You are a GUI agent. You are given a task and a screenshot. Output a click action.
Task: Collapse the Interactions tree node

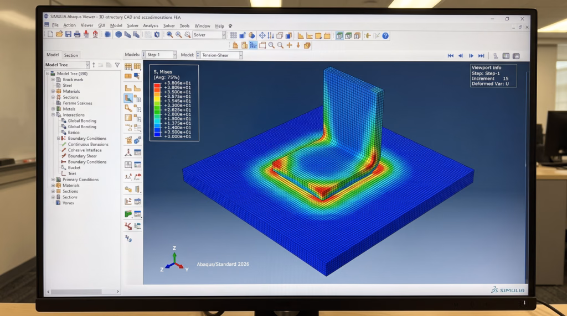coord(53,115)
